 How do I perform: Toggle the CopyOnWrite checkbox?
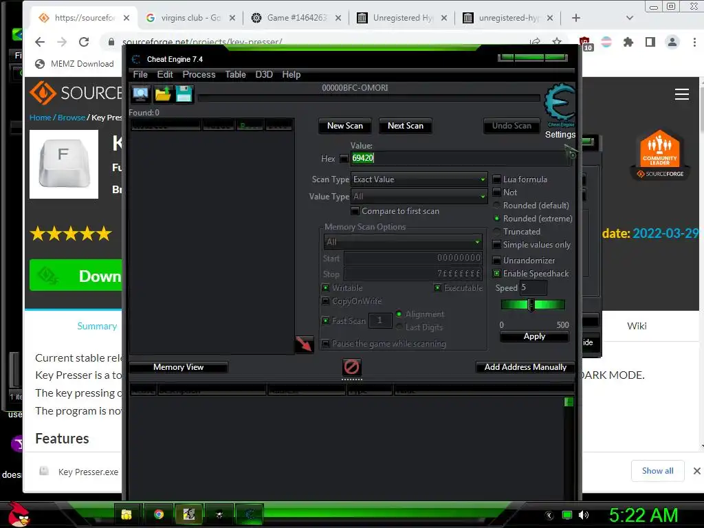(x=325, y=301)
